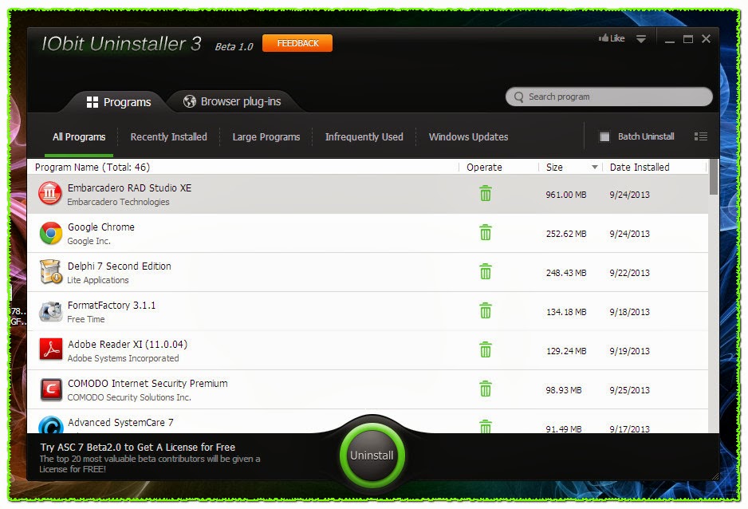This screenshot has width=748, height=509.
Task: Click the Google Chrome program icon
Action: (50, 233)
